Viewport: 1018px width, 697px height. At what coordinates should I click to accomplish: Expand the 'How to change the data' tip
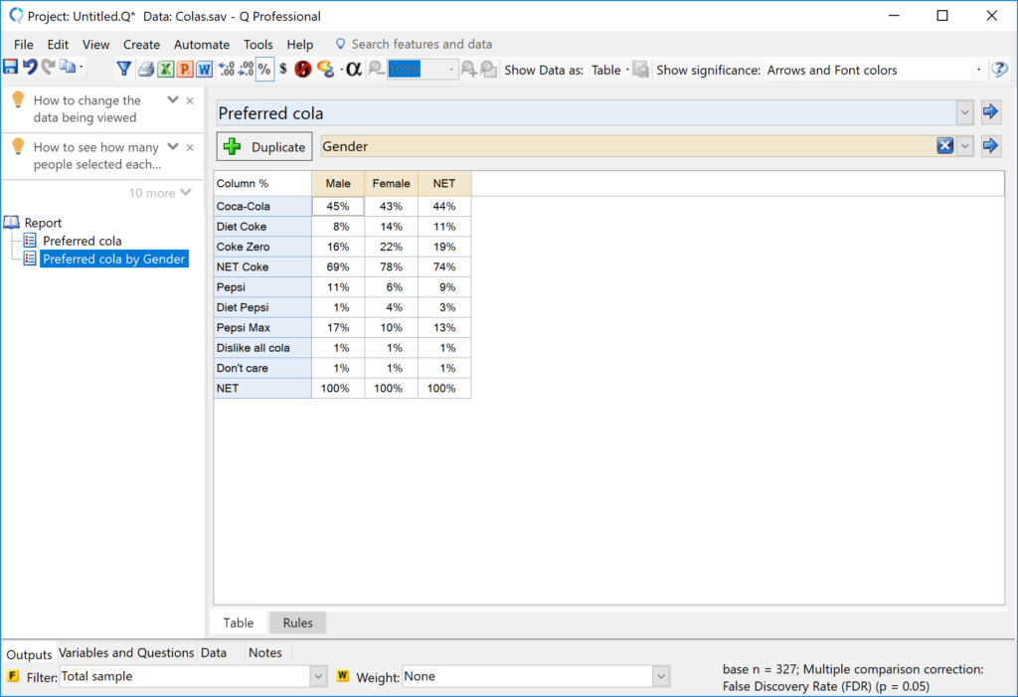173,100
